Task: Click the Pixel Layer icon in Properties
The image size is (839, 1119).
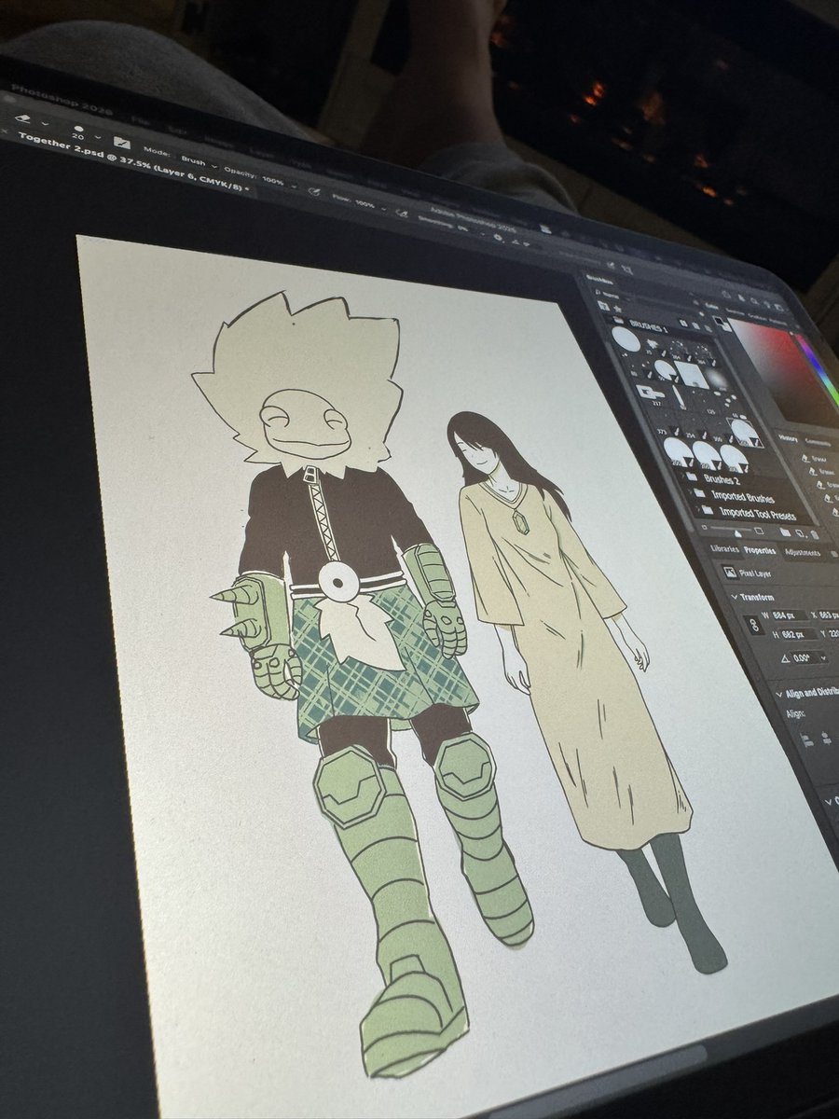Action: click(x=729, y=572)
